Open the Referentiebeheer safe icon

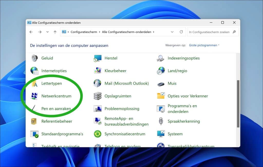(34, 121)
